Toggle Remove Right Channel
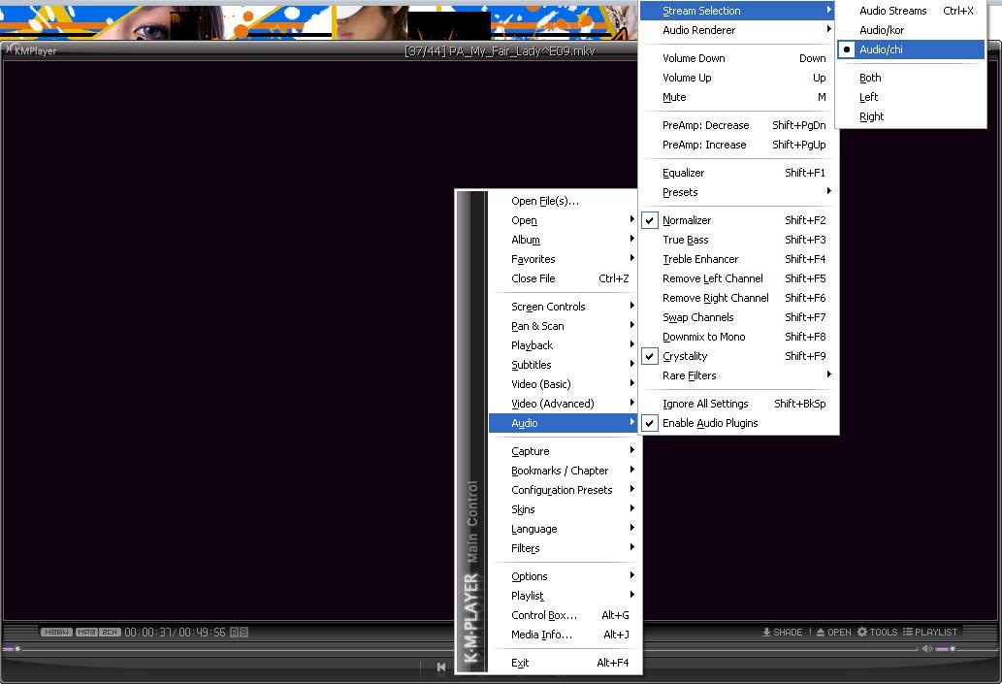The width and height of the screenshot is (1002, 684). tap(739, 298)
